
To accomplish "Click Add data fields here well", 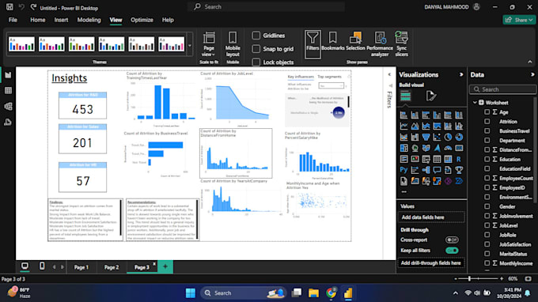I will tap(431, 217).
